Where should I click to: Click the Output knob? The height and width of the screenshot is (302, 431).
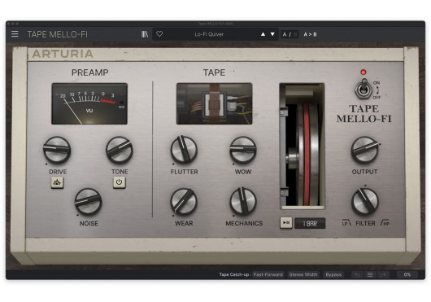pyautogui.click(x=365, y=150)
